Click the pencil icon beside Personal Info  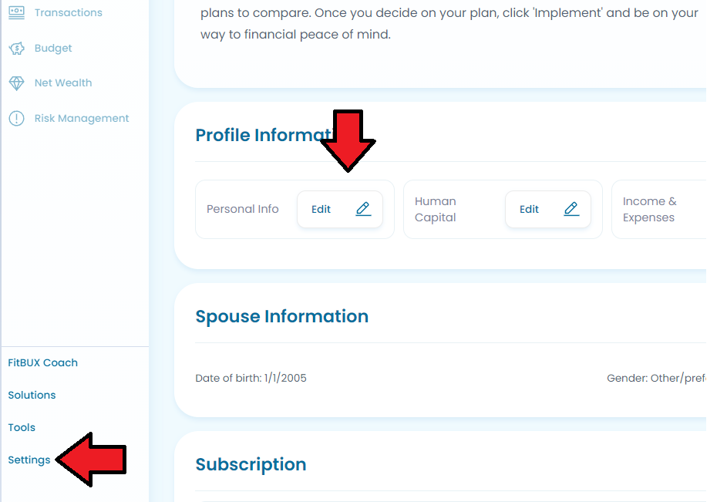coord(363,209)
